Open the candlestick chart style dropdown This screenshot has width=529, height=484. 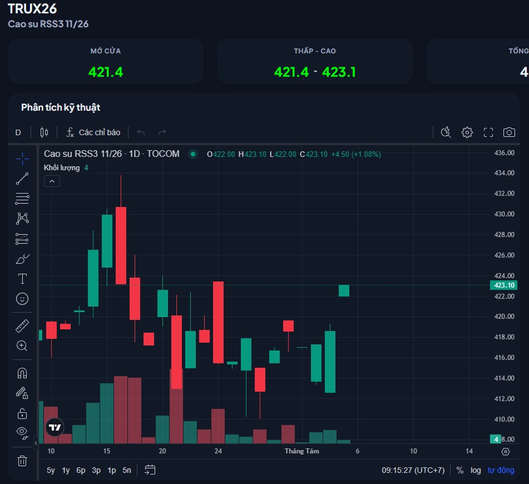44,132
